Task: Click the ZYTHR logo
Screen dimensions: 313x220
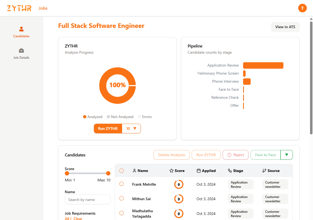Action: click(19, 8)
